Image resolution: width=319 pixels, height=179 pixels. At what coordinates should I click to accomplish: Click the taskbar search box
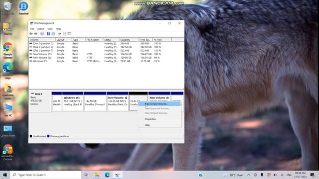tap(46, 175)
